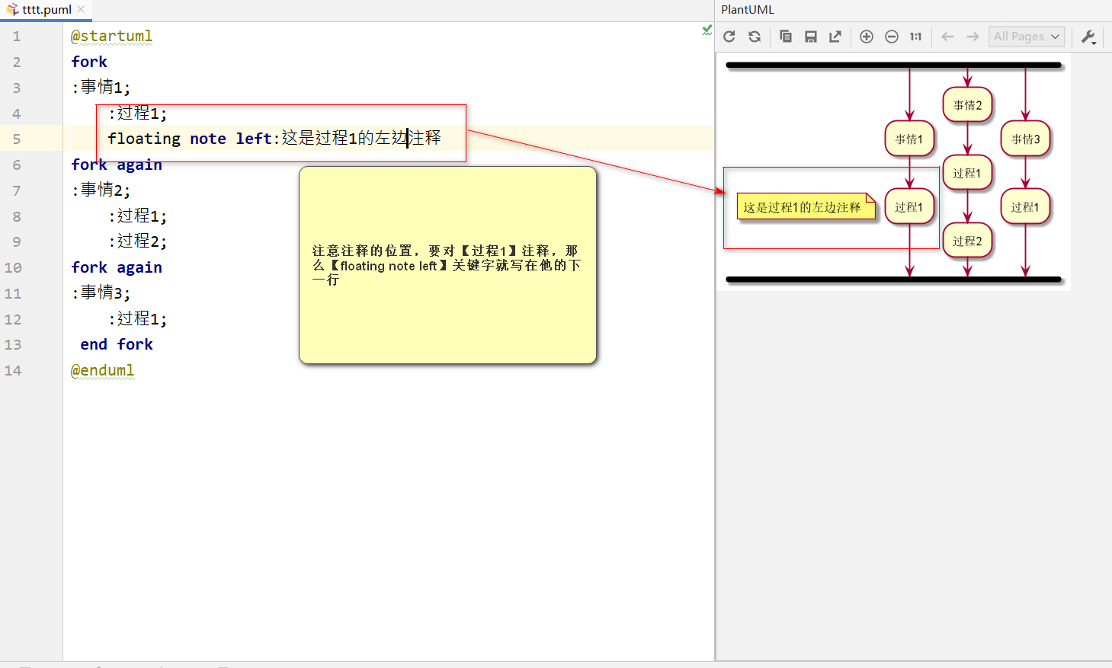Reset diagram zoom to 1:1 actual size
The height and width of the screenshot is (668, 1112).
[x=915, y=36]
